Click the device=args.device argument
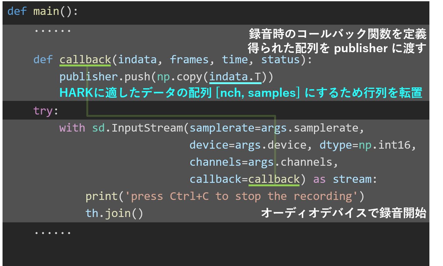Image resolution: width=443 pixels, height=266 pixels. pos(248,145)
